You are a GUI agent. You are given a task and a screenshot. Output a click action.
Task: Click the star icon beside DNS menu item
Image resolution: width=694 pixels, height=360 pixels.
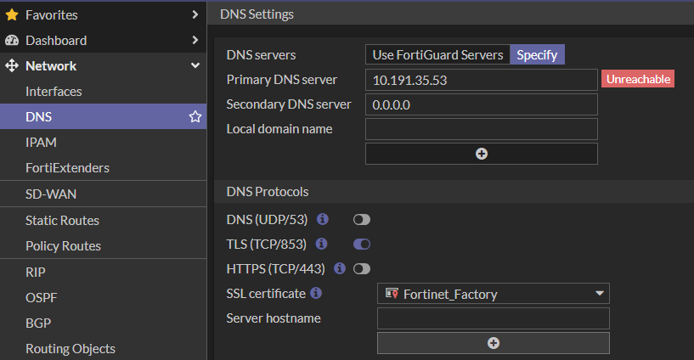[195, 117]
